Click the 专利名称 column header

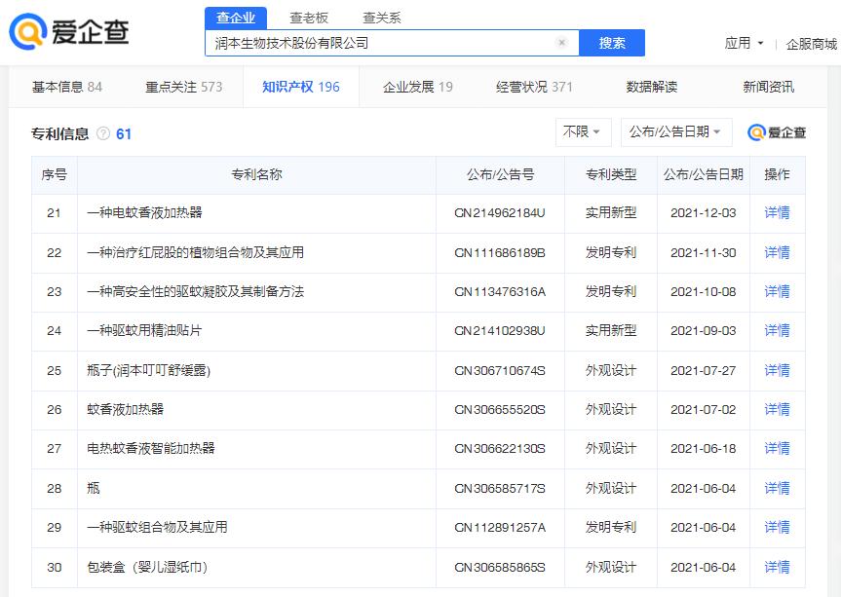(256, 174)
